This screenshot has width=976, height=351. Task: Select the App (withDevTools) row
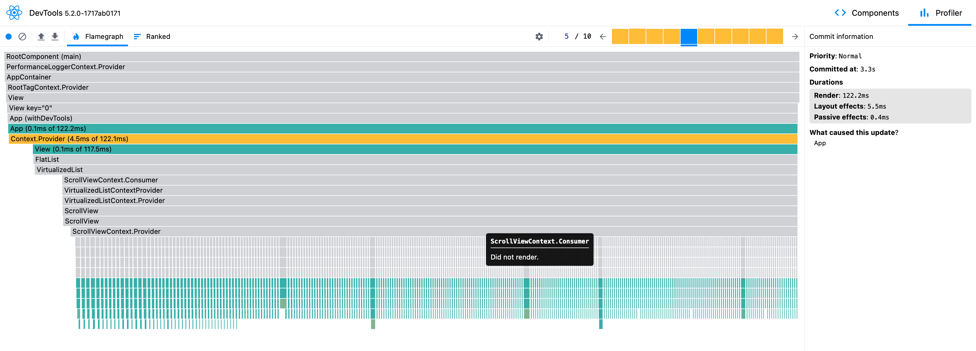[402, 118]
